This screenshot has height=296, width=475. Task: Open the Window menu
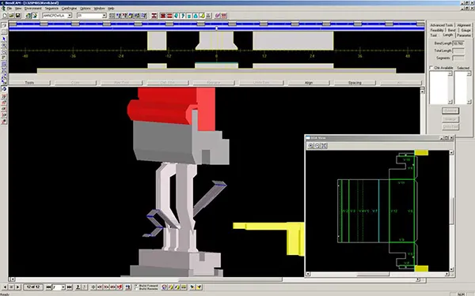(99, 9)
